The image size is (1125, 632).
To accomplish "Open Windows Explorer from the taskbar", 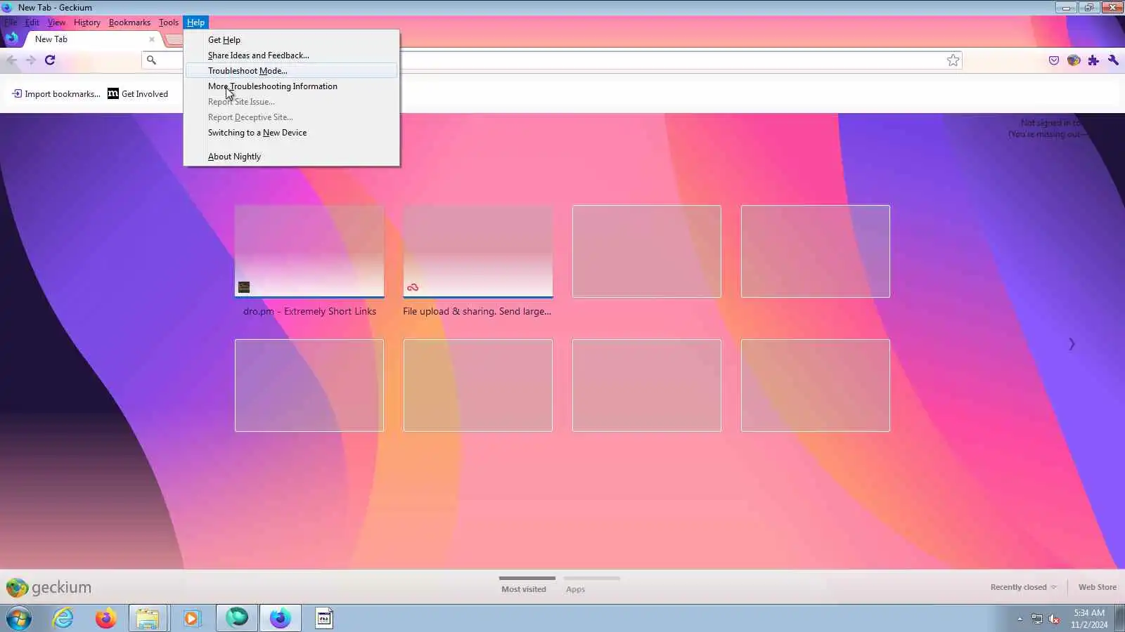I will pyautogui.click(x=148, y=619).
